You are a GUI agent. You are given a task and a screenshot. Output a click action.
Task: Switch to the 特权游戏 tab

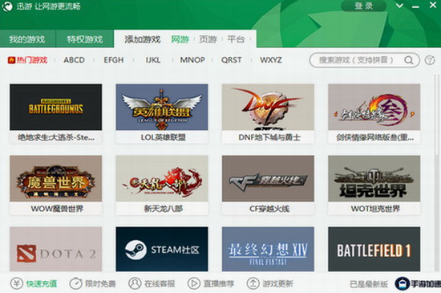[85, 39]
